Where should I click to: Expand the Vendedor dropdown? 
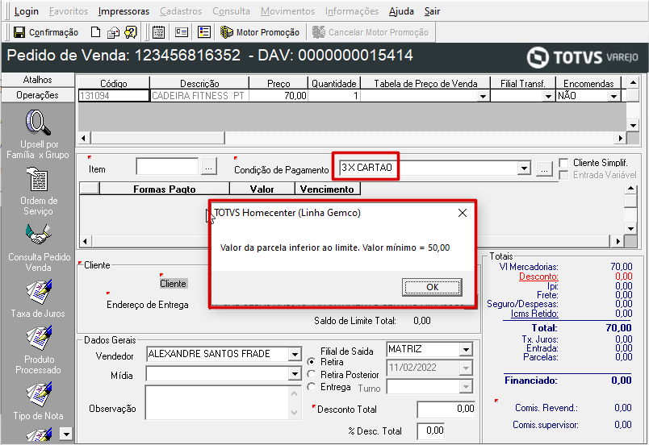click(295, 355)
